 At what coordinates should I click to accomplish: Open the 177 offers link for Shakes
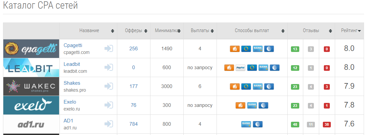(x=134, y=86)
